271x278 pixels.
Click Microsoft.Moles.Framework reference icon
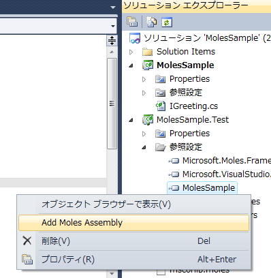pyautogui.click(x=174, y=161)
